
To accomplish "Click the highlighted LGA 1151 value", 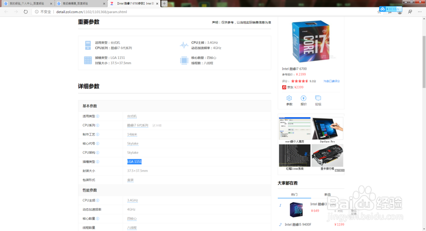I will point(134,162).
